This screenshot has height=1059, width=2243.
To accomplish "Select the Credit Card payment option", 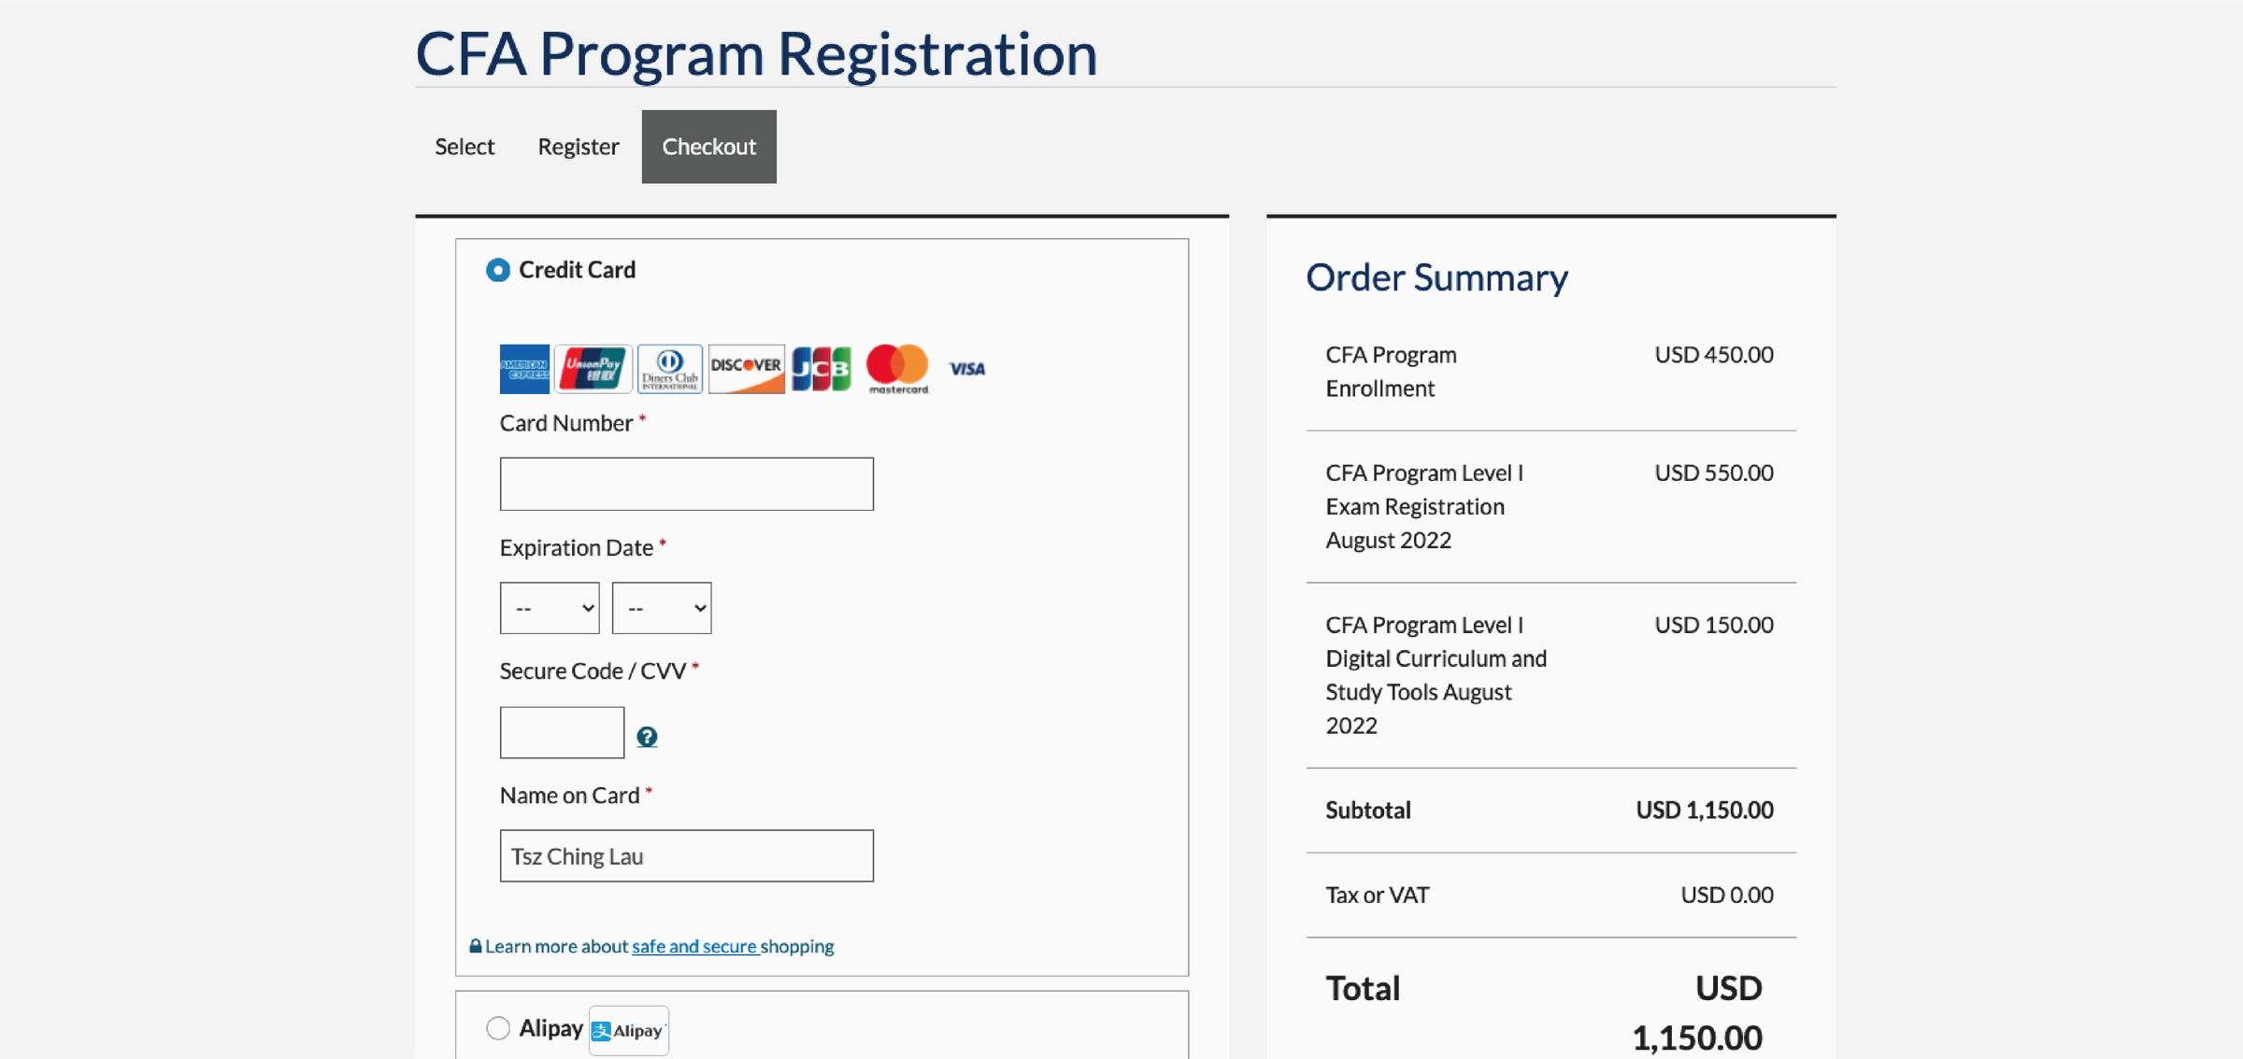I will [498, 270].
